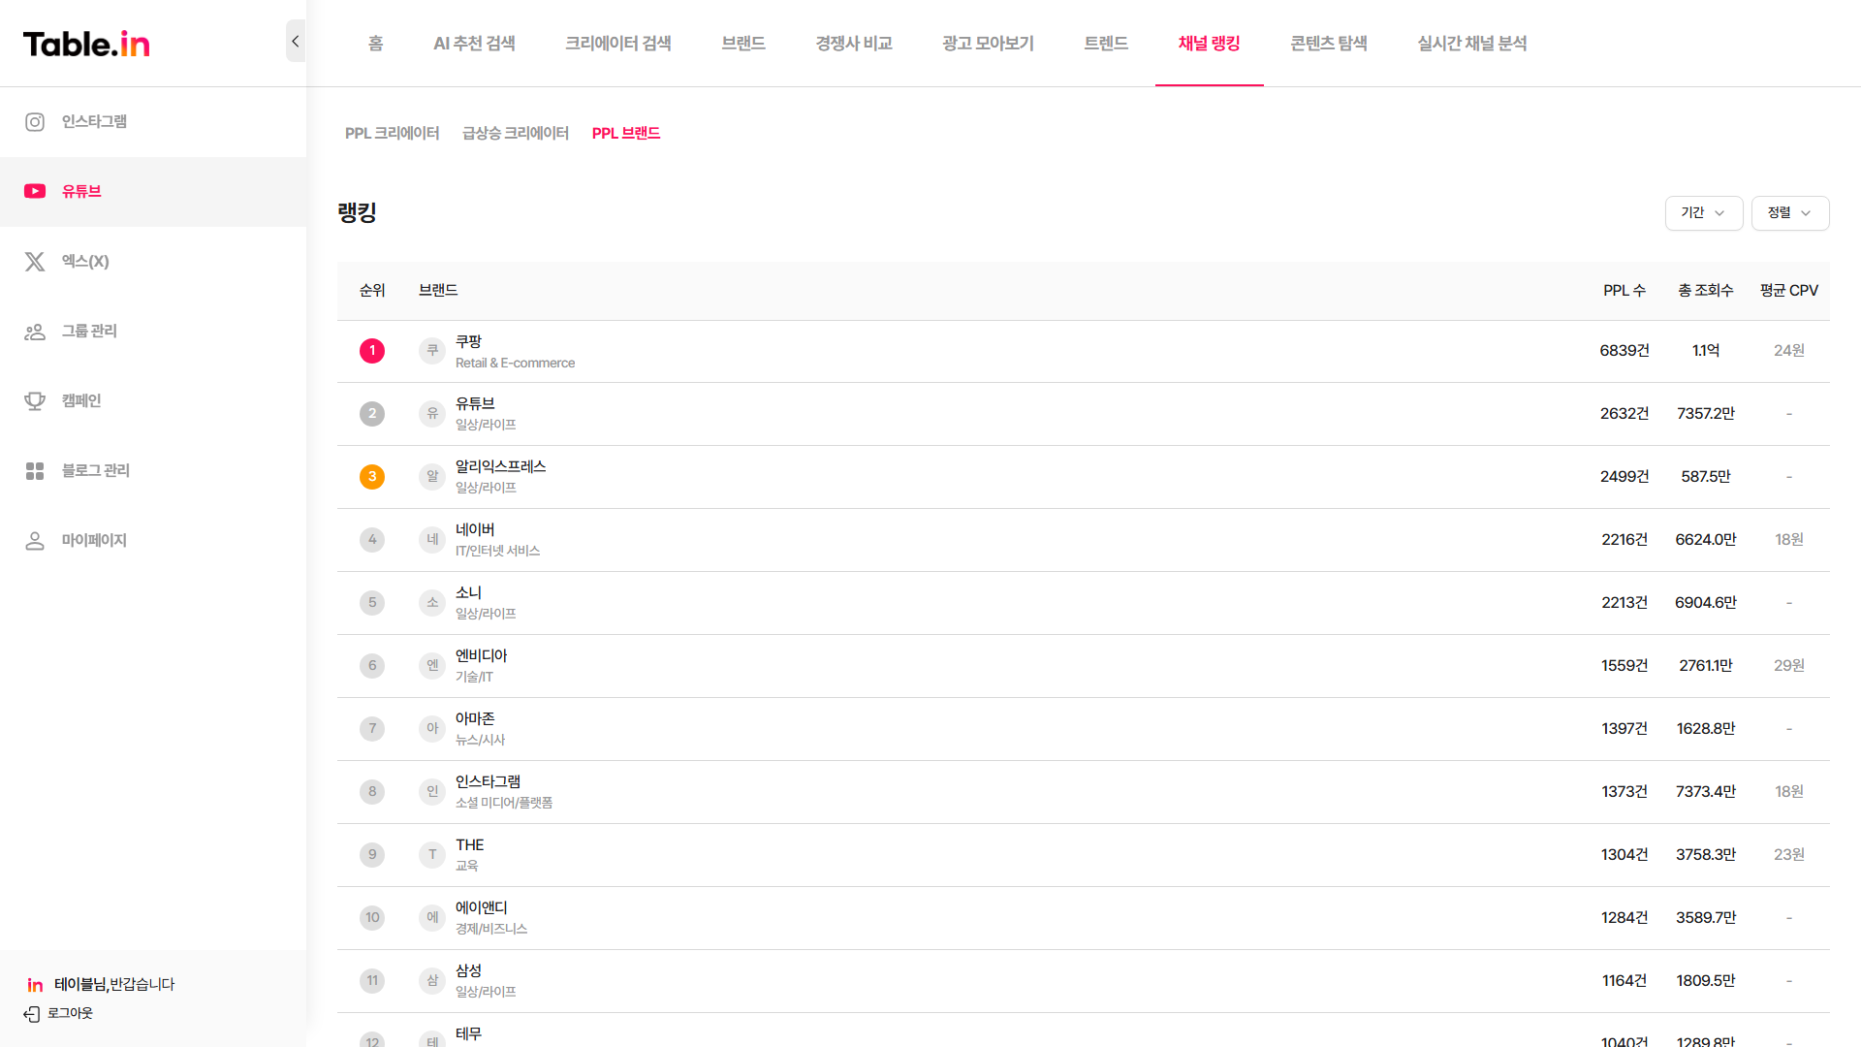
Task: Click the 유 avatar icon in the ranking
Action: (432, 414)
